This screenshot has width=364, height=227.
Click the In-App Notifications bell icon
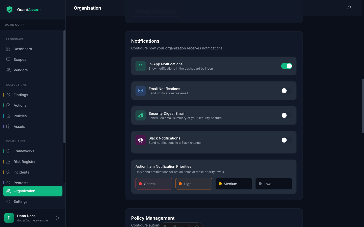[141, 66]
